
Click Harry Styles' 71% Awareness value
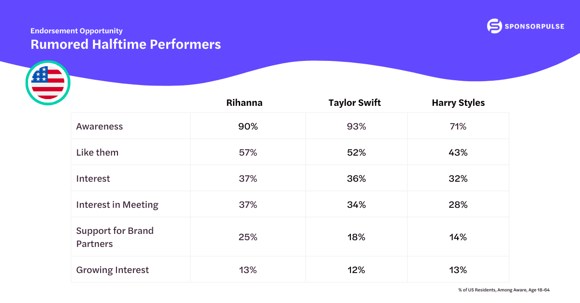(x=458, y=127)
